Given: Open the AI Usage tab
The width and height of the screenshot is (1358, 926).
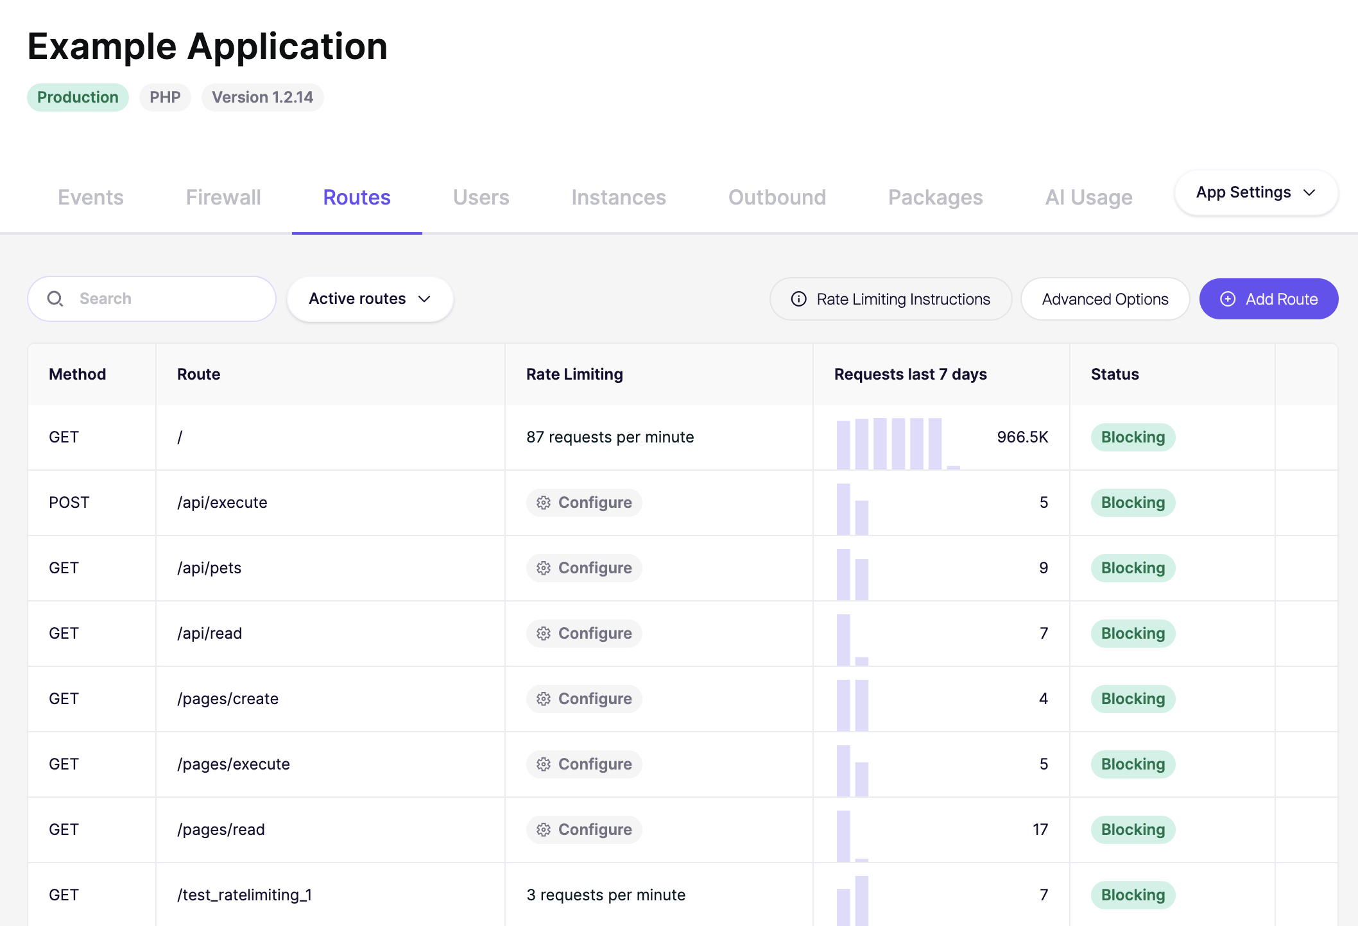Looking at the screenshot, I should 1088,198.
